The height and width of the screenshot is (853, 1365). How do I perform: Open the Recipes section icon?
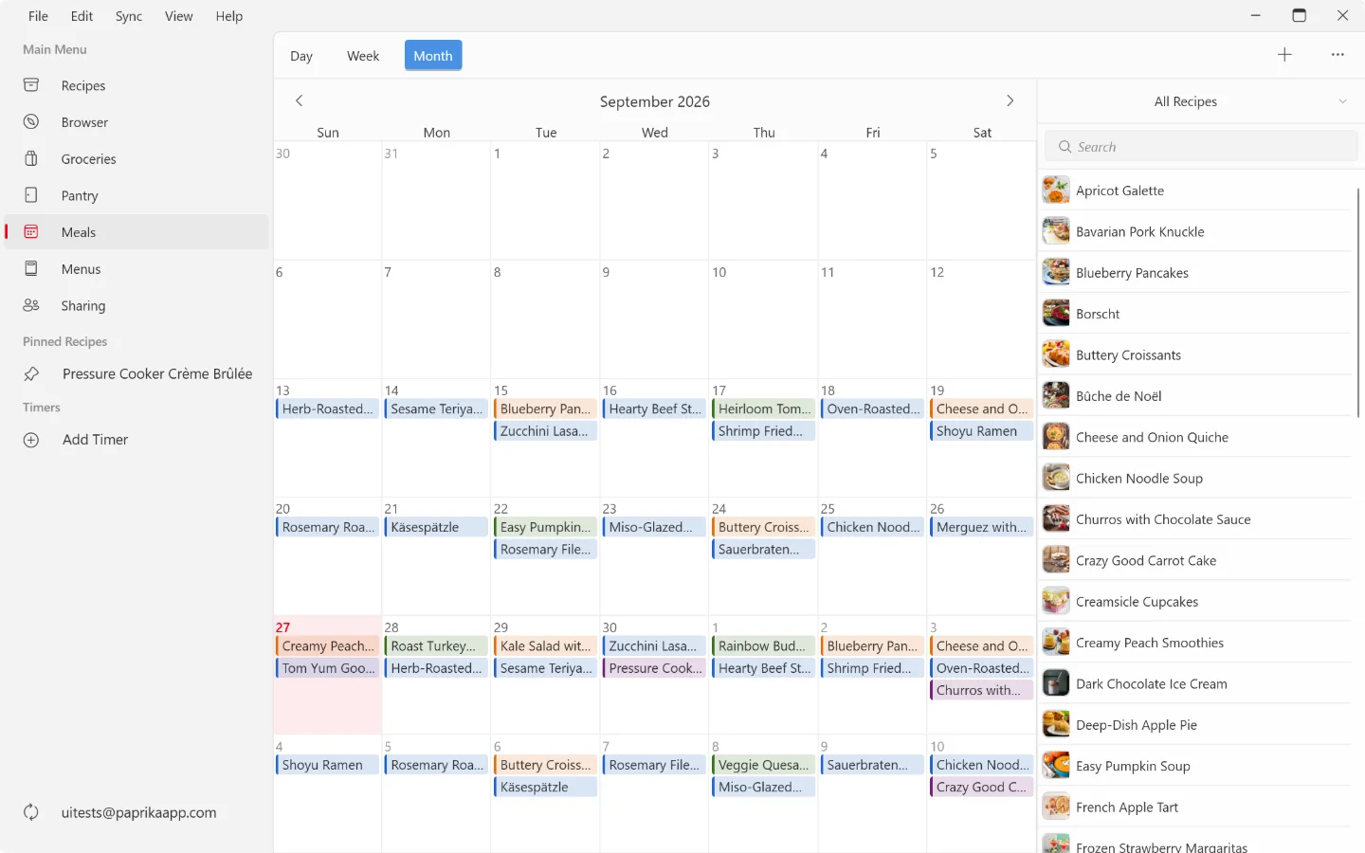(x=31, y=85)
